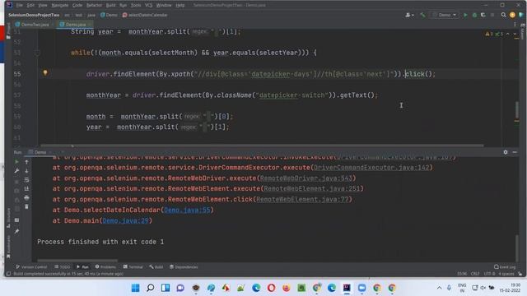
Task: Open the Version Control tool window
Action: coord(31,267)
